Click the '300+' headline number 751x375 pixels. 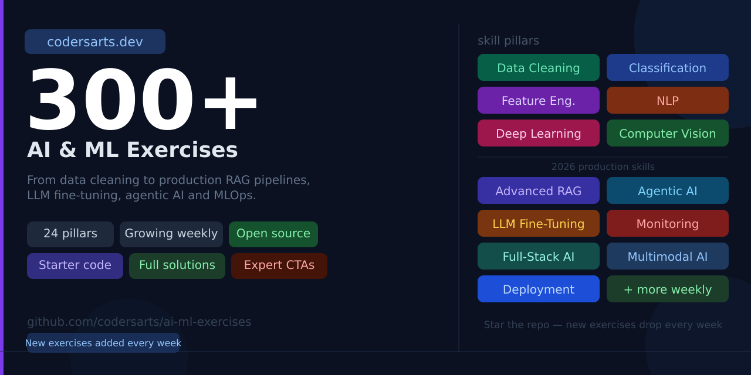point(143,100)
